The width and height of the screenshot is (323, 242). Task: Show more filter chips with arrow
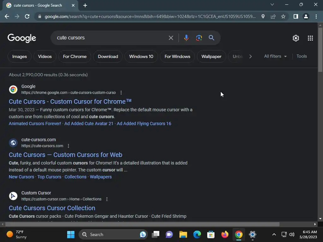(250, 56)
